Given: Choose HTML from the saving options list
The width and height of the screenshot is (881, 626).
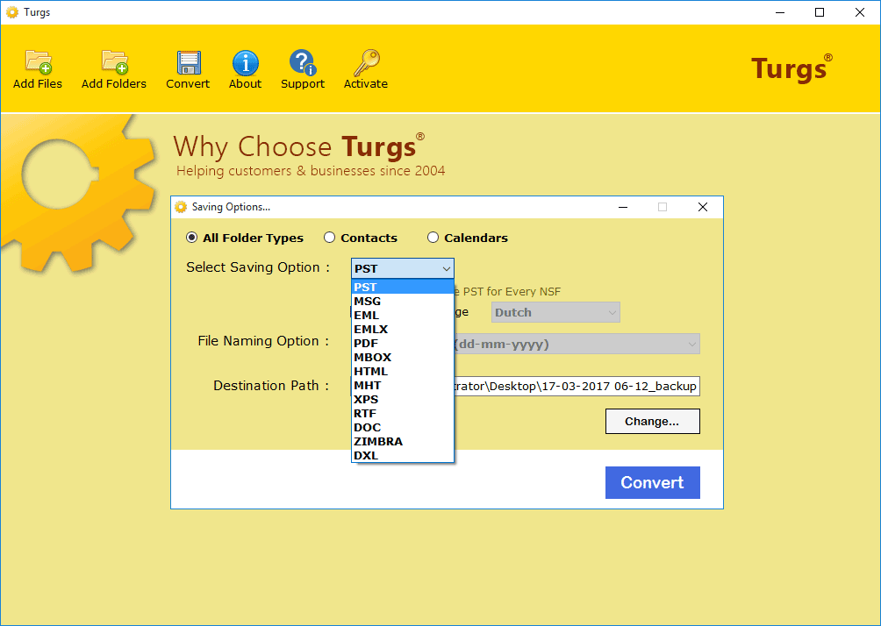Looking at the screenshot, I should [x=402, y=371].
